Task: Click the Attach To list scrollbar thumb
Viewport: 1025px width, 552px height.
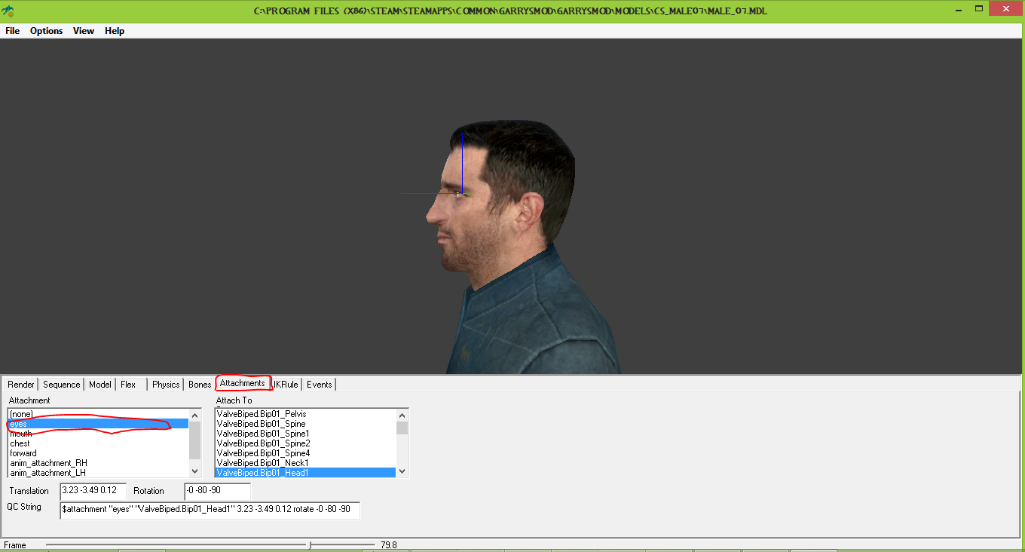Action: (402, 428)
